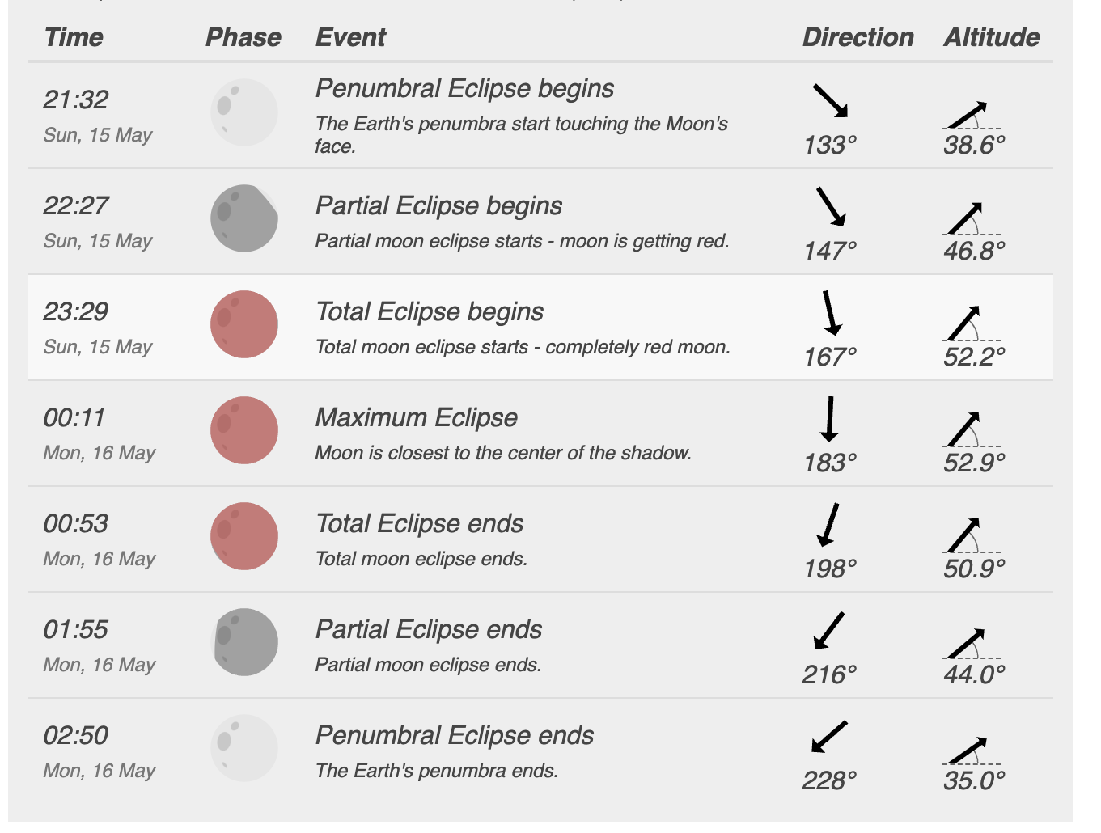Viewport: 1101px width, 833px height.
Task: Click the direction arrow above 228°
Action: tap(829, 736)
